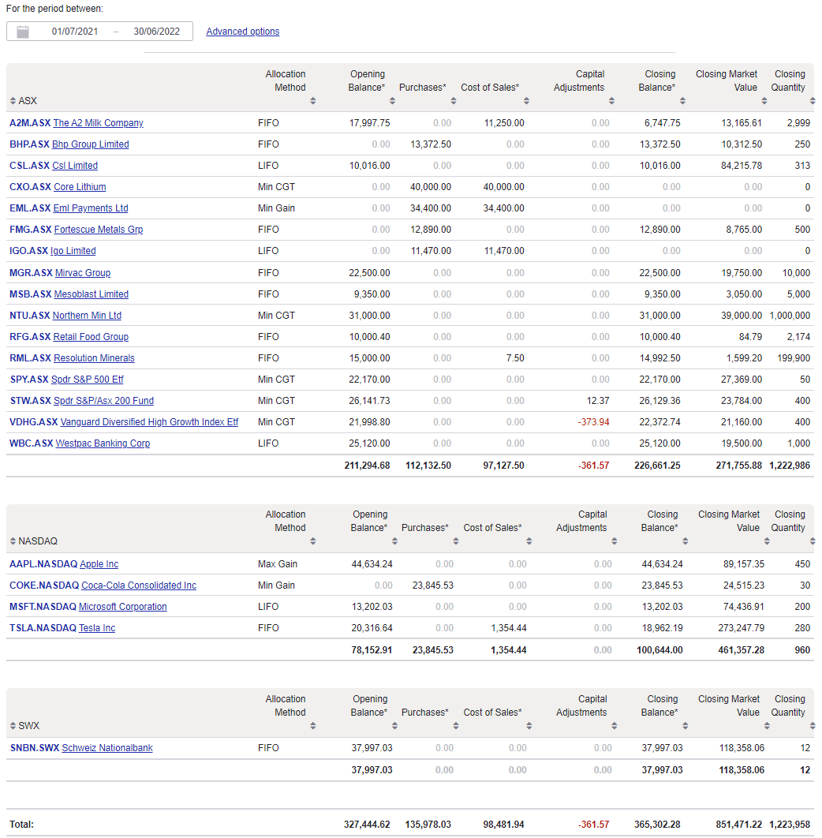Select grand total market value 851,471.22
The width and height of the screenshot is (822, 838).
click(738, 825)
